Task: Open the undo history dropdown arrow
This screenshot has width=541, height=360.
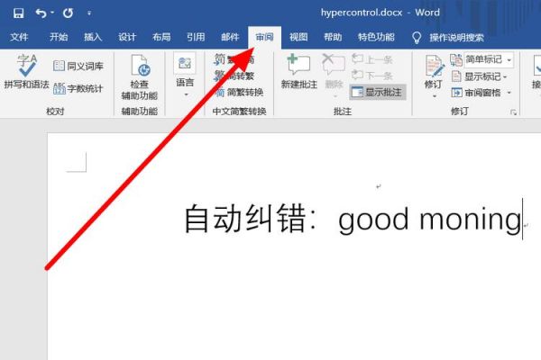Action: pos(52,13)
